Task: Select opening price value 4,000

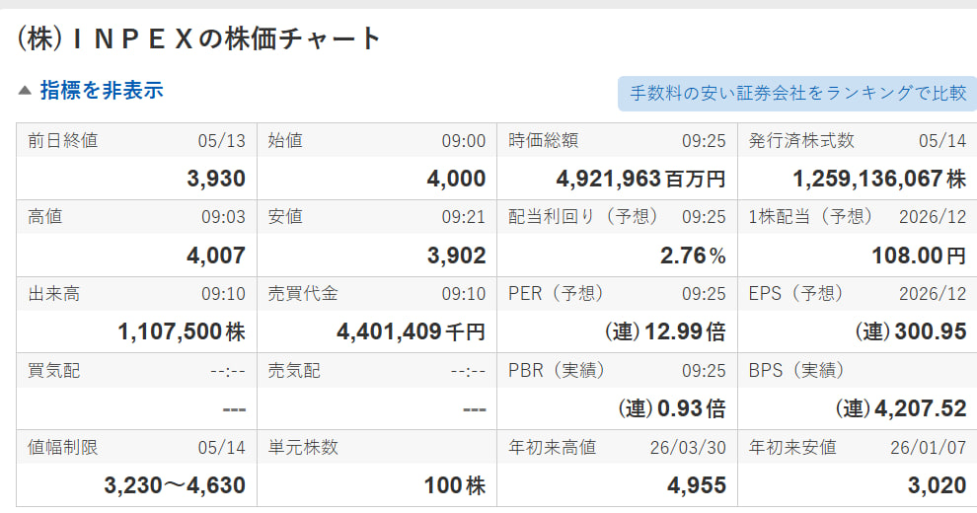Action: [x=456, y=179]
